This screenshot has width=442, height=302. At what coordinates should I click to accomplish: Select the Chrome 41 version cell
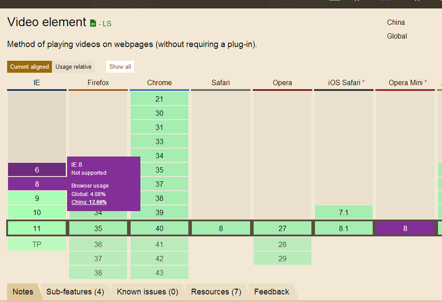159,244
